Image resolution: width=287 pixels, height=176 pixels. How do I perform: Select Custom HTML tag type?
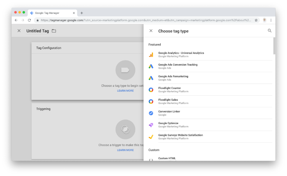click(x=210, y=158)
